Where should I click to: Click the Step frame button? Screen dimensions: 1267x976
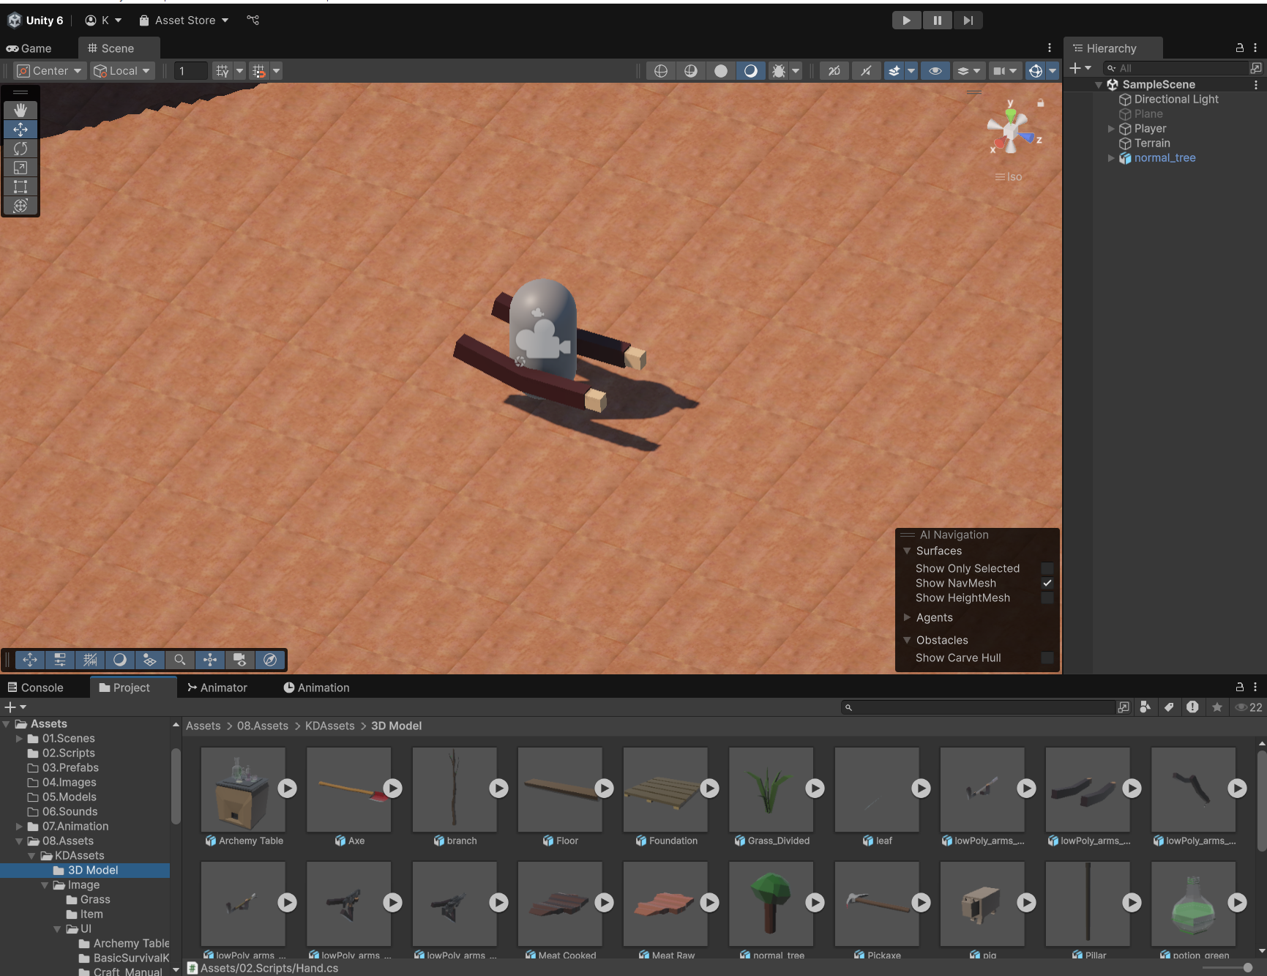968,21
